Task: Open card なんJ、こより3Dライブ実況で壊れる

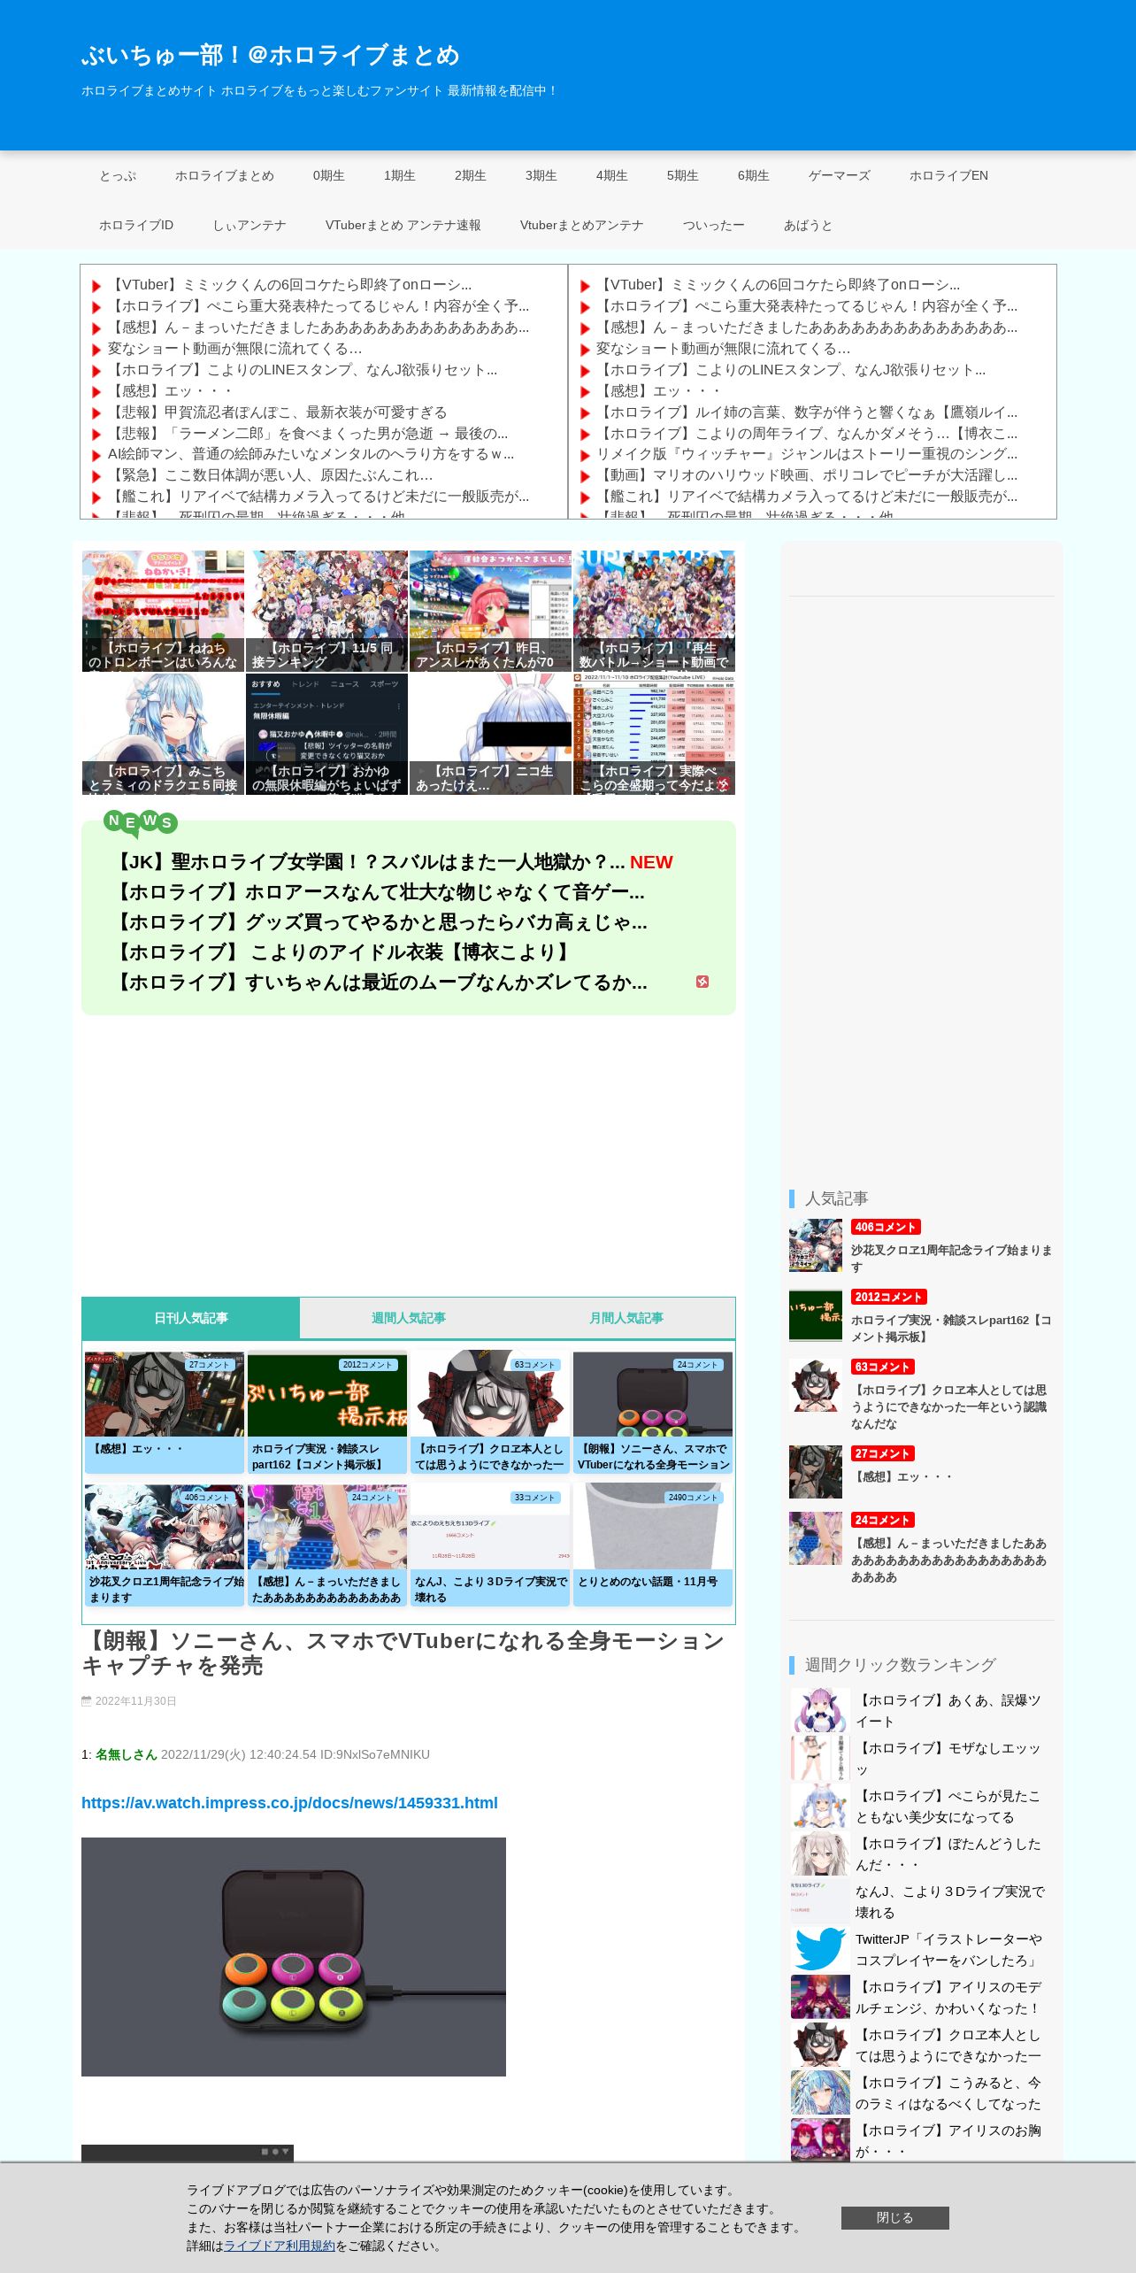Action: 490,1545
